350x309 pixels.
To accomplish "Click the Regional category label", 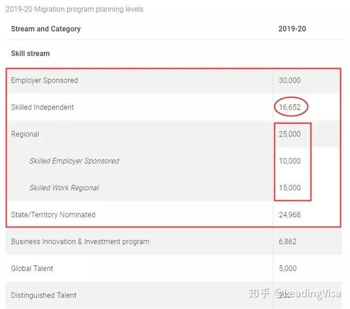I will pos(25,134).
